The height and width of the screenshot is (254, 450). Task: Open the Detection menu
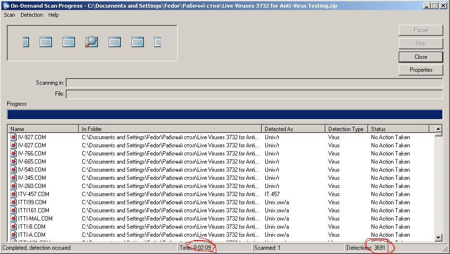[x=32, y=15]
